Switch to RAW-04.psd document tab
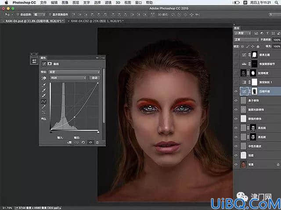Image resolution: width=281 pixels, height=210 pixels. pyautogui.click(x=34, y=21)
